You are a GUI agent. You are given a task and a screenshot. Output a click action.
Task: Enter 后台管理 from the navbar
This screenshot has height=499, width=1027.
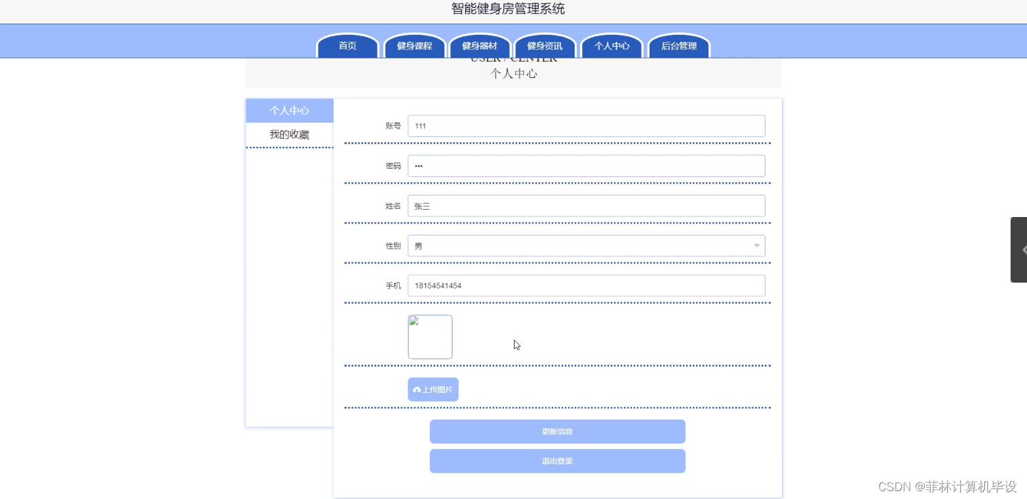(x=678, y=46)
